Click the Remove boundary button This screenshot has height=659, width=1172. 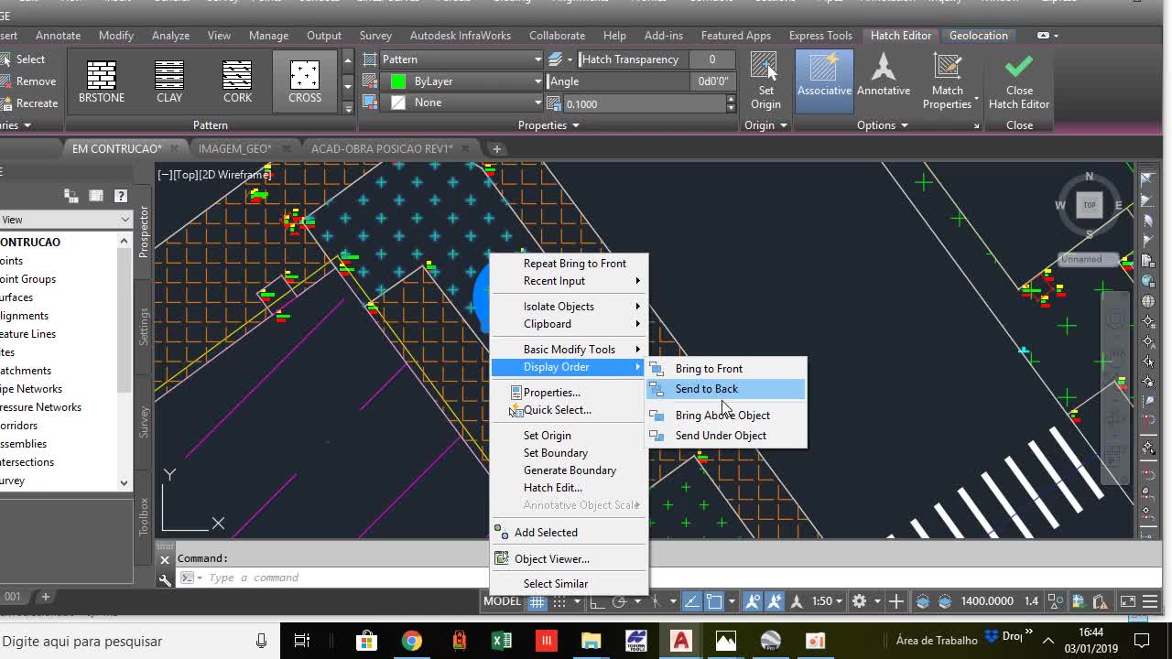(29, 81)
